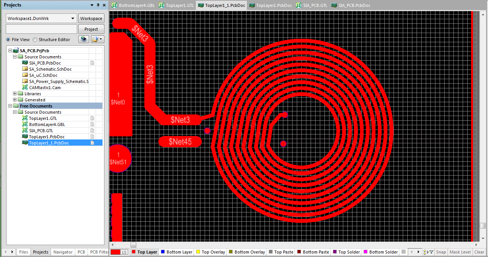Click the Mask Level button
Image resolution: width=488 pixels, height=257 pixels.
(460, 252)
